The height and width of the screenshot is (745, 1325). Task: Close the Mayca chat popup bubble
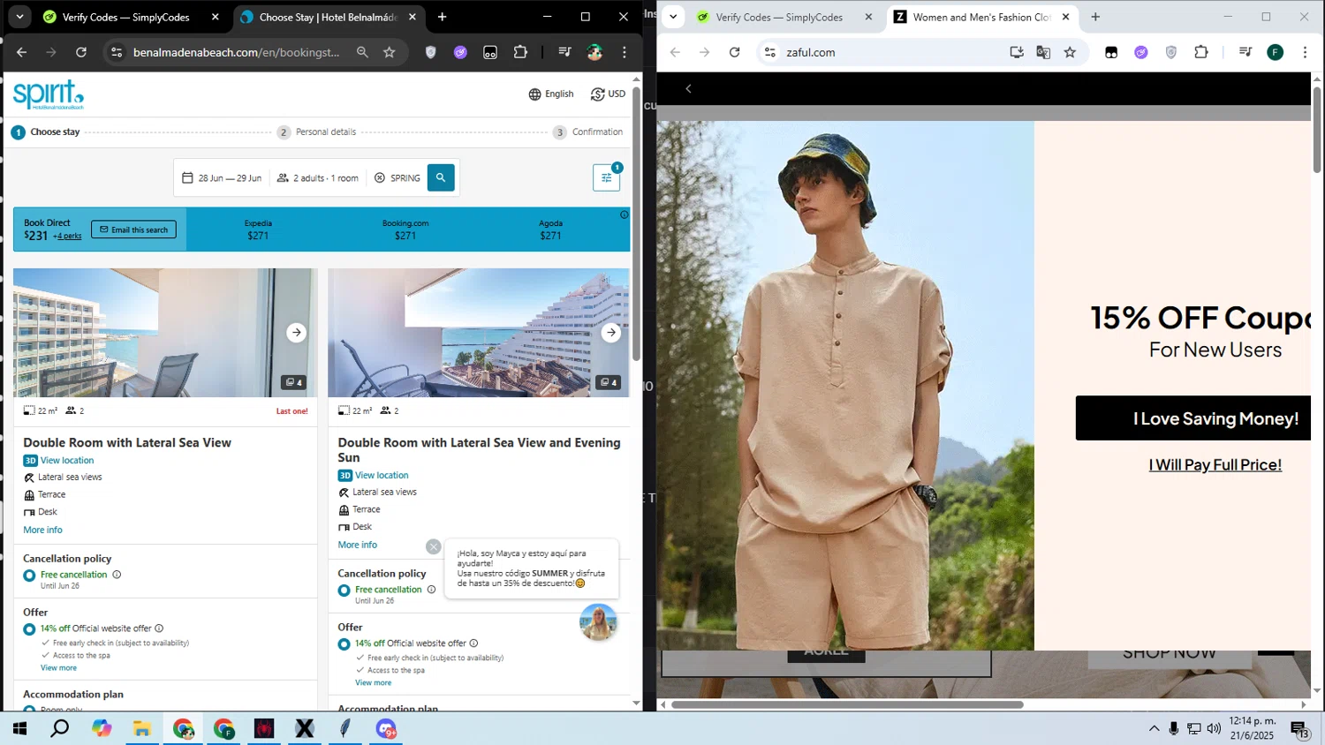pyautogui.click(x=434, y=546)
